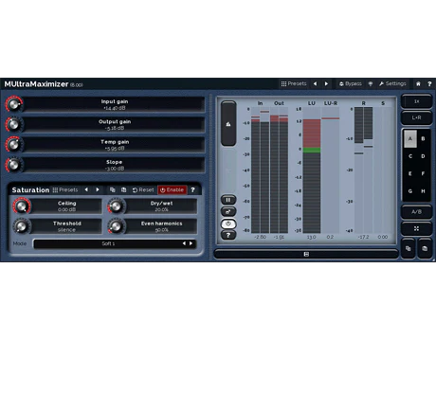Click the Even harmonics knob
The width and height of the screenshot is (436, 394).
(x=116, y=226)
